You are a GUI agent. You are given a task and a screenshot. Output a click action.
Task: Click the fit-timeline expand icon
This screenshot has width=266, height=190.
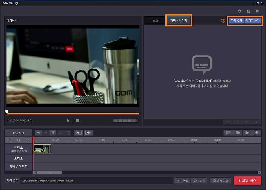click(28, 140)
